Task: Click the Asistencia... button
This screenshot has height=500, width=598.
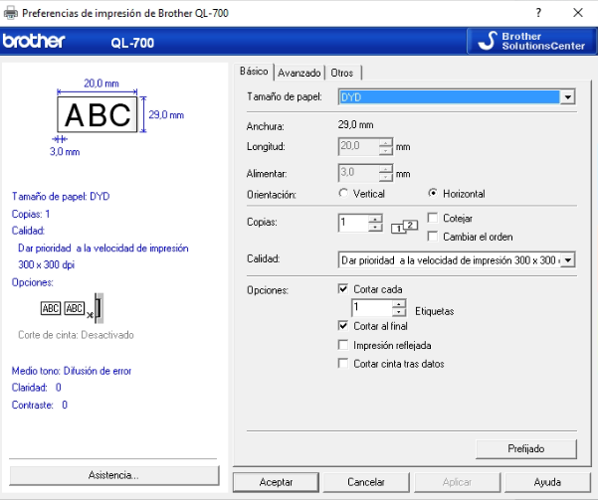Action: (114, 475)
